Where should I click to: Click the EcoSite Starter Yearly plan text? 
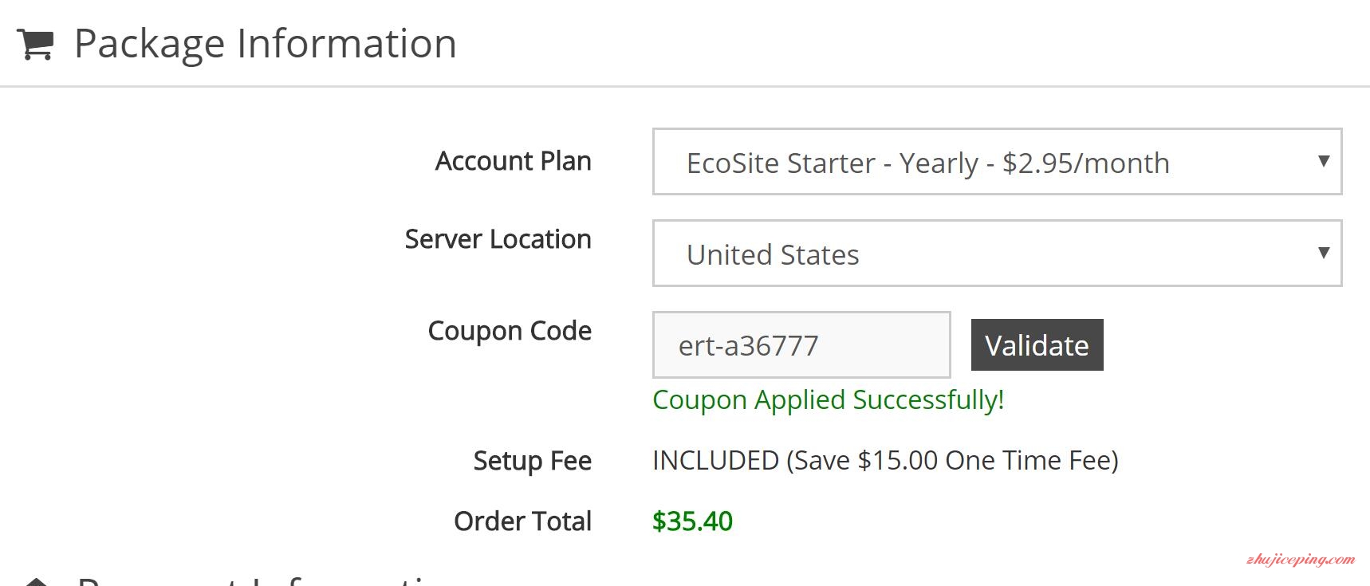click(x=927, y=163)
